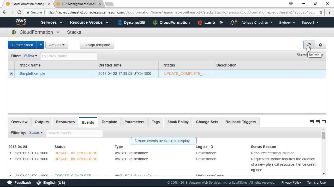
Task: Click the Refresh stacks button
Action: [x=309, y=45]
